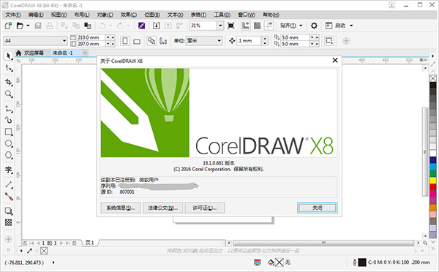439x272 pixels.
Task: Select the Zoom tool
Action: 8,94
